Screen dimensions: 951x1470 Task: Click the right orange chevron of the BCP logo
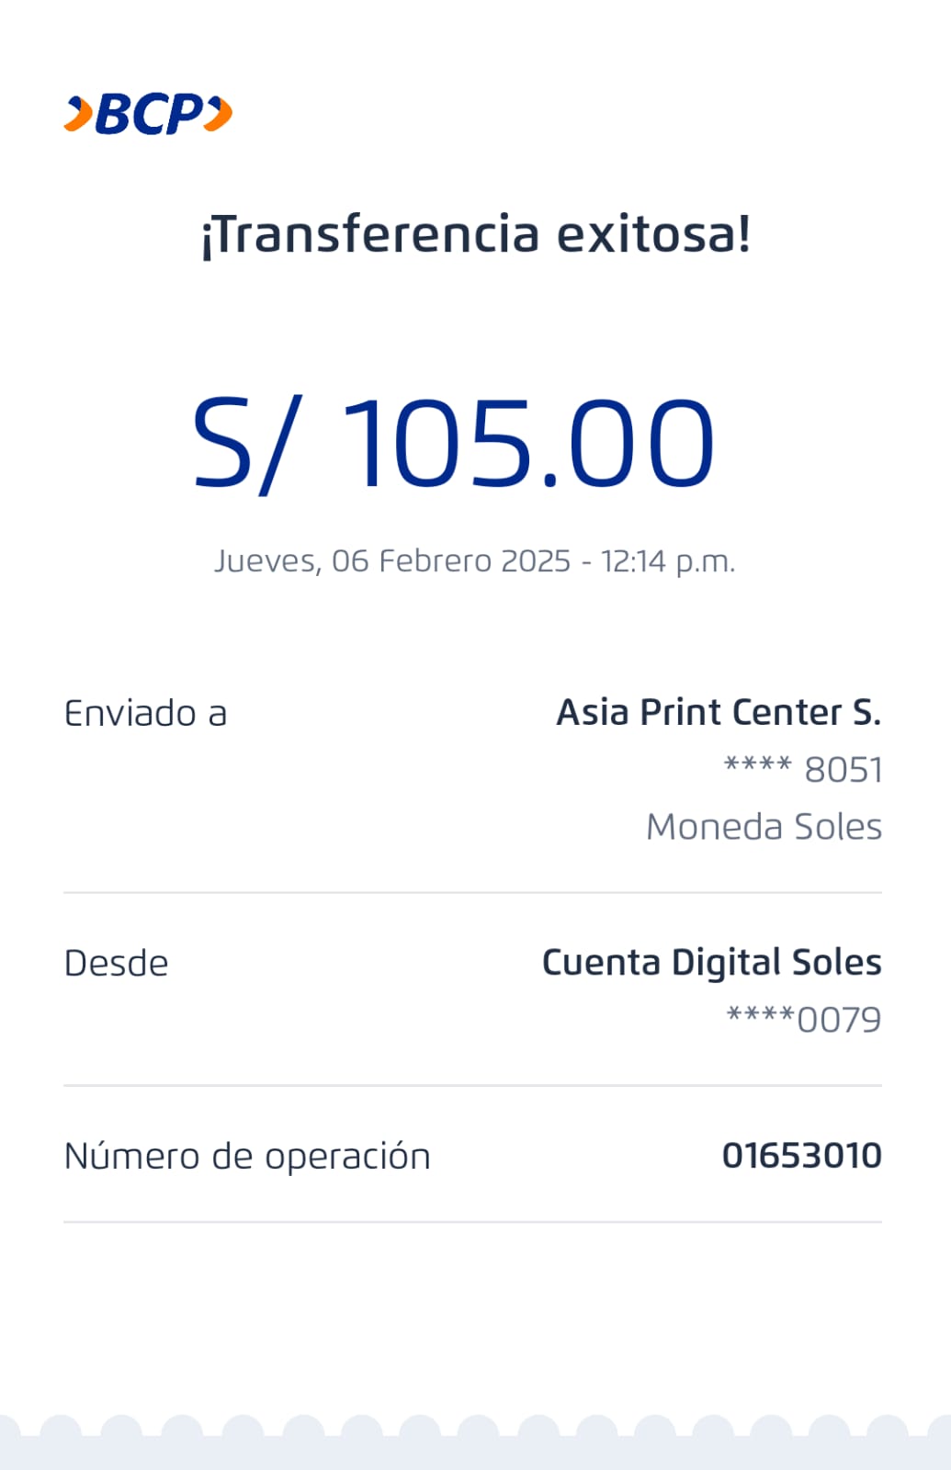click(x=219, y=114)
